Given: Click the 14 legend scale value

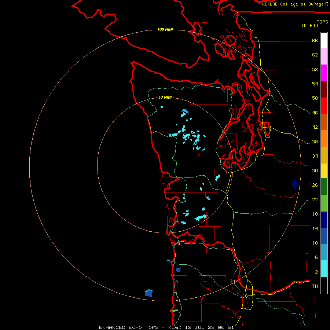Looking at the screenshot, I should (315, 228).
